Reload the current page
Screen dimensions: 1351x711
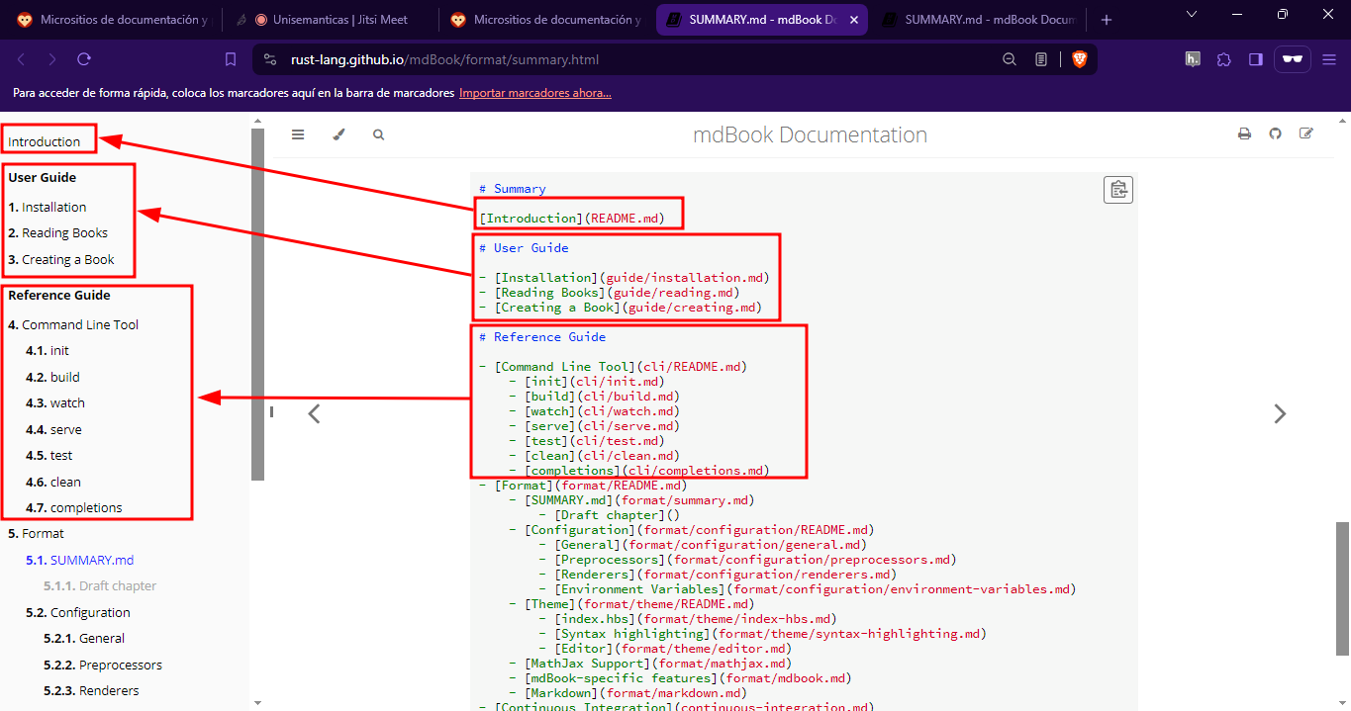[84, 59]
